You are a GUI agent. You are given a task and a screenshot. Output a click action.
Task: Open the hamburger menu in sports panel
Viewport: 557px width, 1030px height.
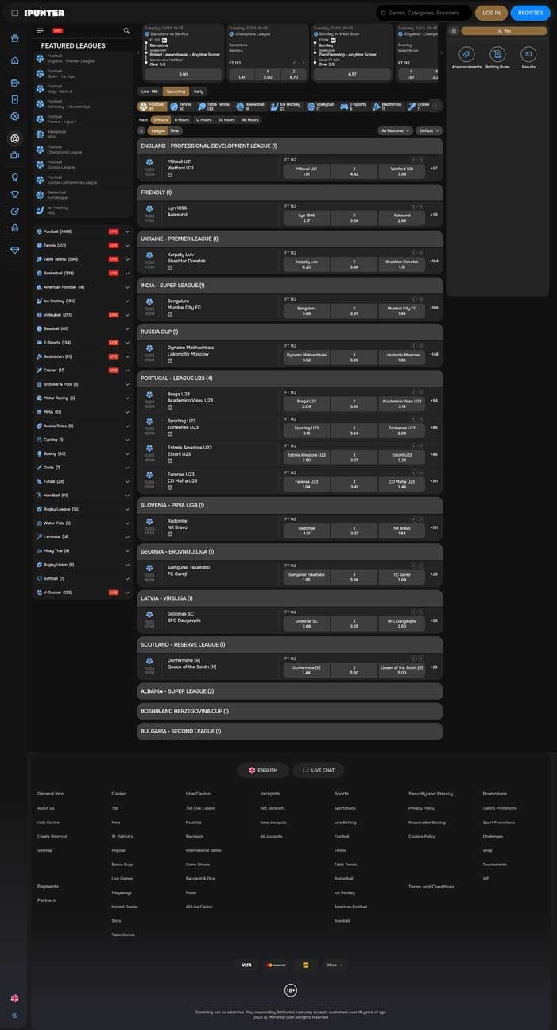40,31
